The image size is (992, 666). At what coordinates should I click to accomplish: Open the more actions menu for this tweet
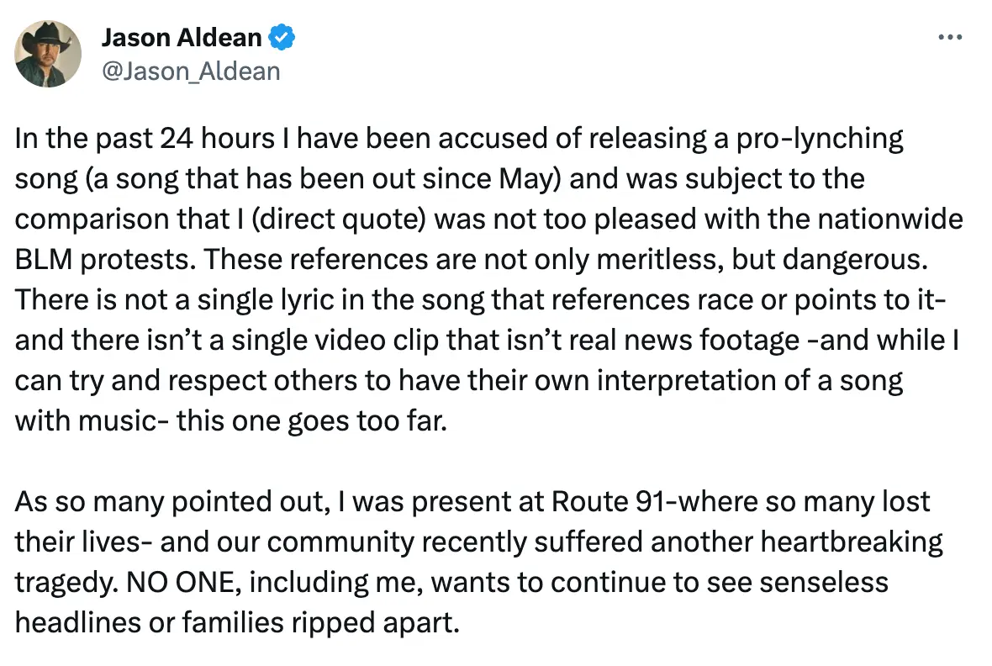[949, 36]
